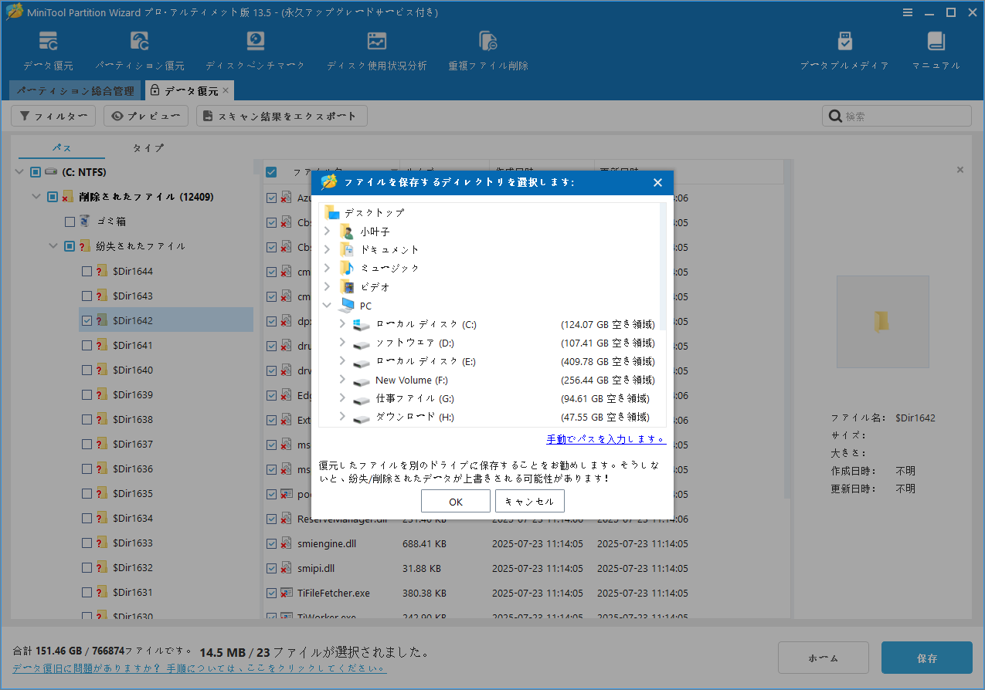Open the データ復元 (Data Recovery) tool
The width and height of the screenshot is (985, 690).
[x=48, y=49]
